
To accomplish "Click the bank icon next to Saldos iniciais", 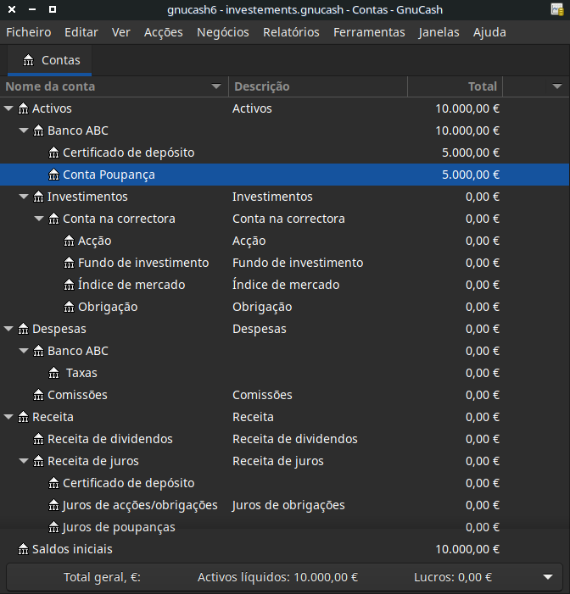I will (x=23, y=549).
